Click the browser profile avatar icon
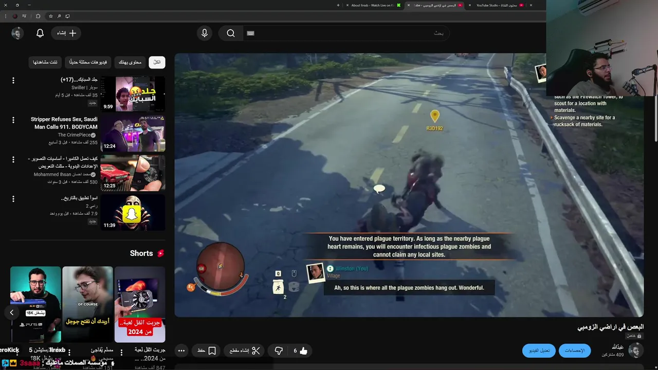The width and height of the screenshot is (658, 370). click(x=15, y=16)
